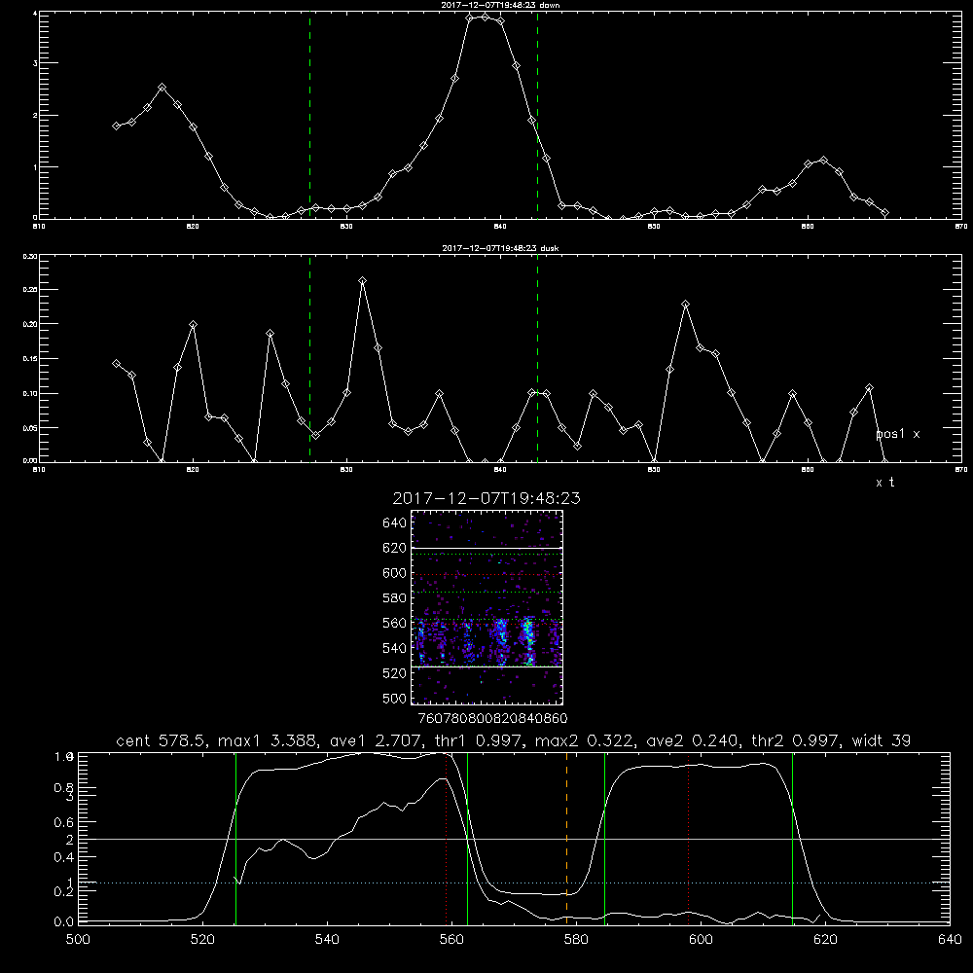
Task: Click profile plot x-axis label 520
Action: click(x=202, y=939)
